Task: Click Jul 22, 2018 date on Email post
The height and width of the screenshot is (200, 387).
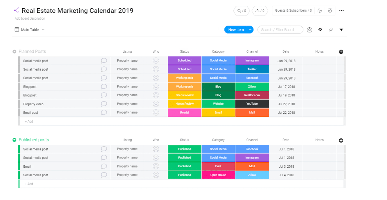Action: point(286,112)
